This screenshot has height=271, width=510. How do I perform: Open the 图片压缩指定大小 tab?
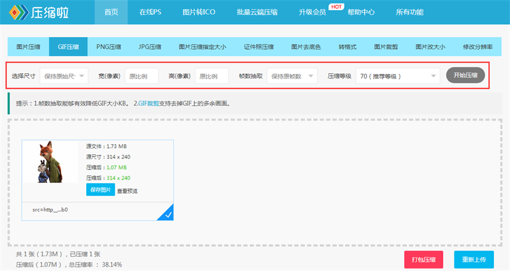point(202,47)
